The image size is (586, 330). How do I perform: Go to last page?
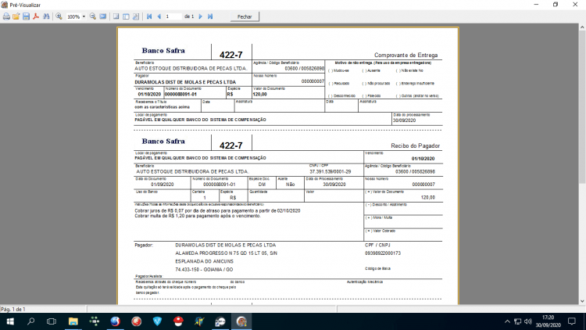210,16
